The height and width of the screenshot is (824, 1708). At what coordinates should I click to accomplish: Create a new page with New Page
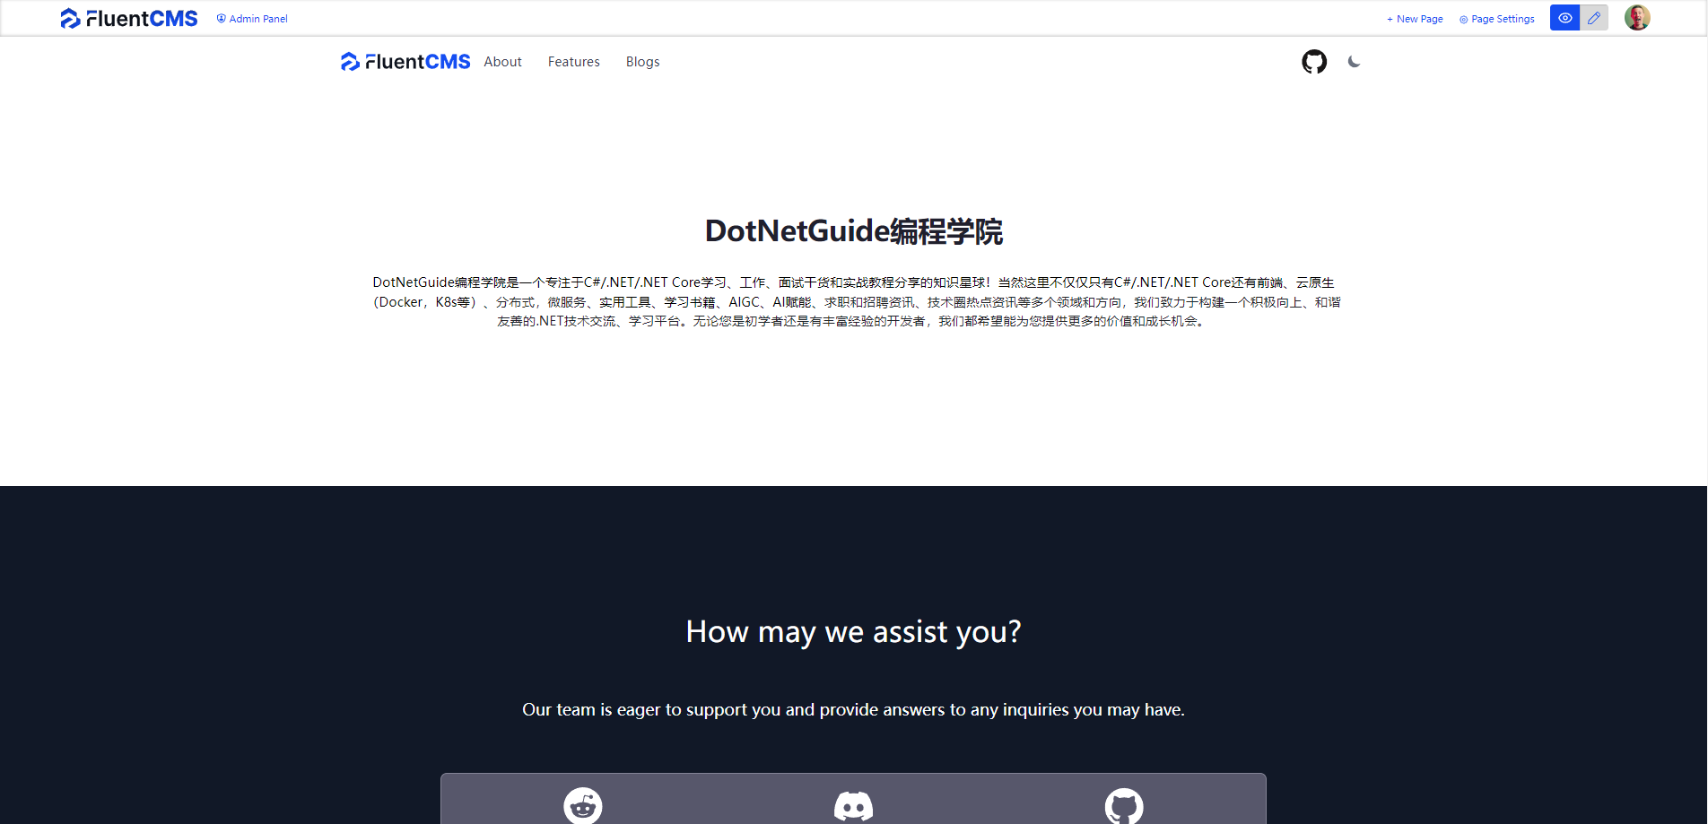tap(1414, 18)
